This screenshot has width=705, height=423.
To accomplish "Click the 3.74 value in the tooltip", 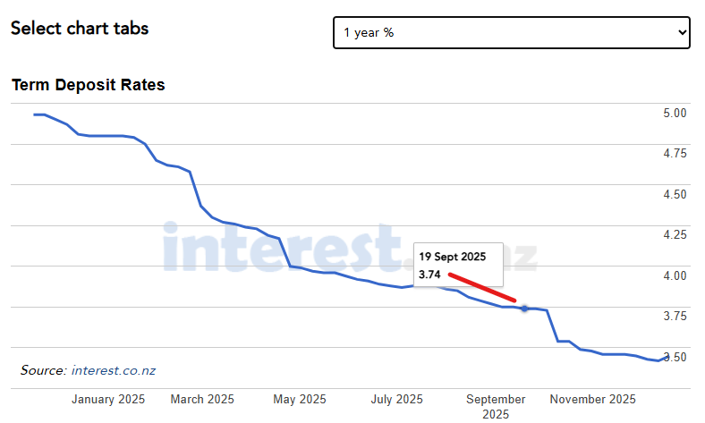I will click(429, 275).
